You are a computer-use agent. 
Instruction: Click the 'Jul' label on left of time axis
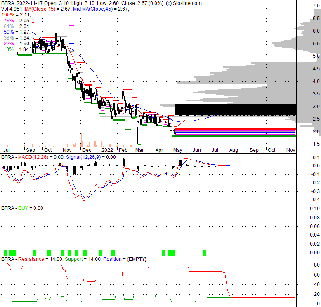click(7, 150)
